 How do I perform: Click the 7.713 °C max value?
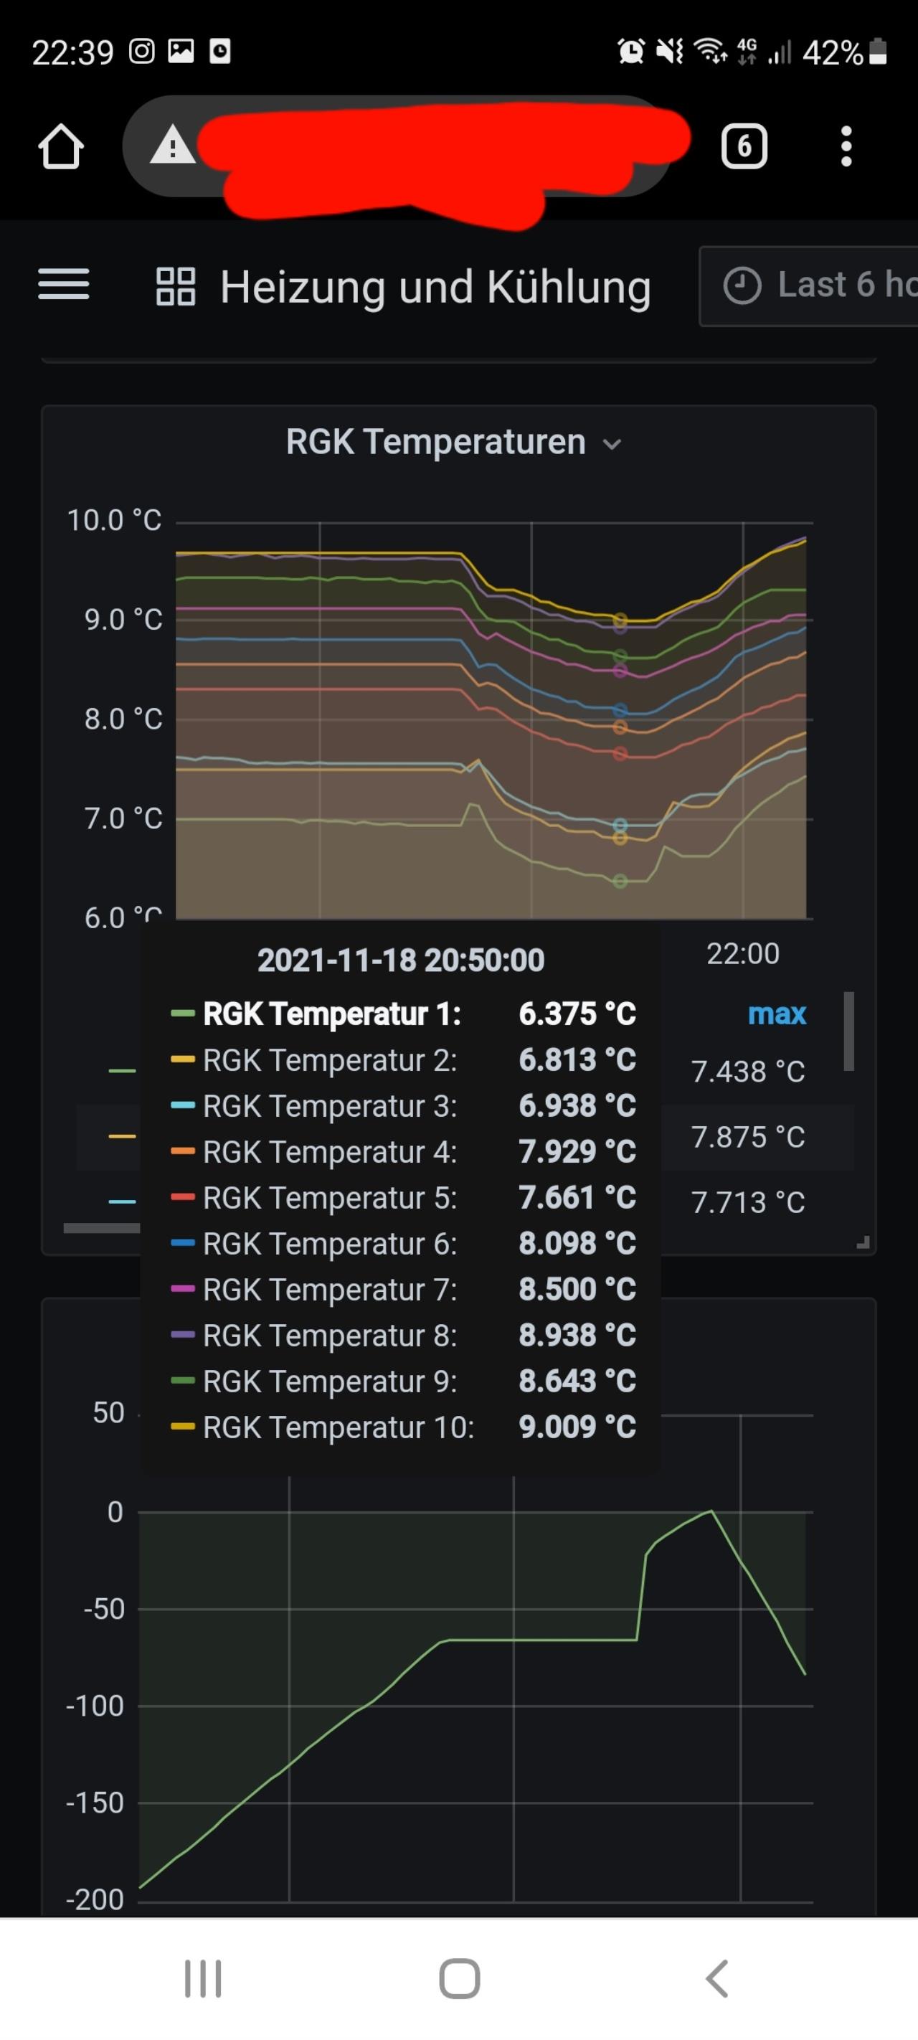click(x=748, y=1203)
